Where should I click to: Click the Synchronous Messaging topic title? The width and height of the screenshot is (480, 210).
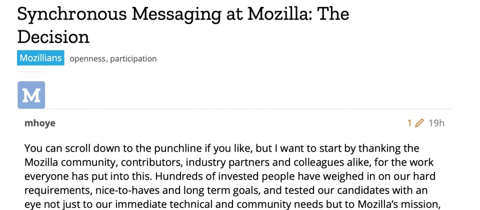coord(183,25)
